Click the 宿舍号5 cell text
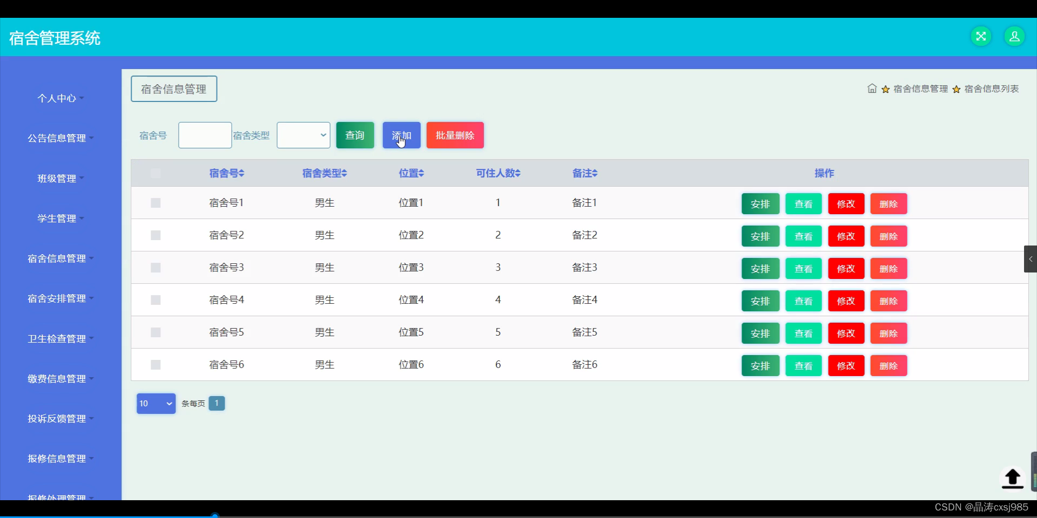Screen dimensions: 1037x518 click(227, 332)
